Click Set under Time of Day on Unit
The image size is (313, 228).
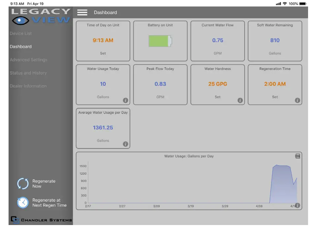click(103, 53)
